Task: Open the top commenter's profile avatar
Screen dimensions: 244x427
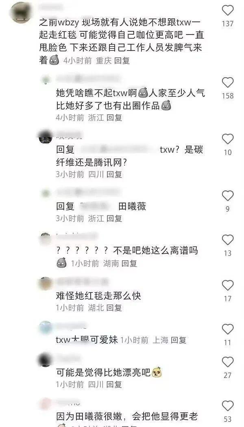Action: pyautogui.click(x=21, y=13)
